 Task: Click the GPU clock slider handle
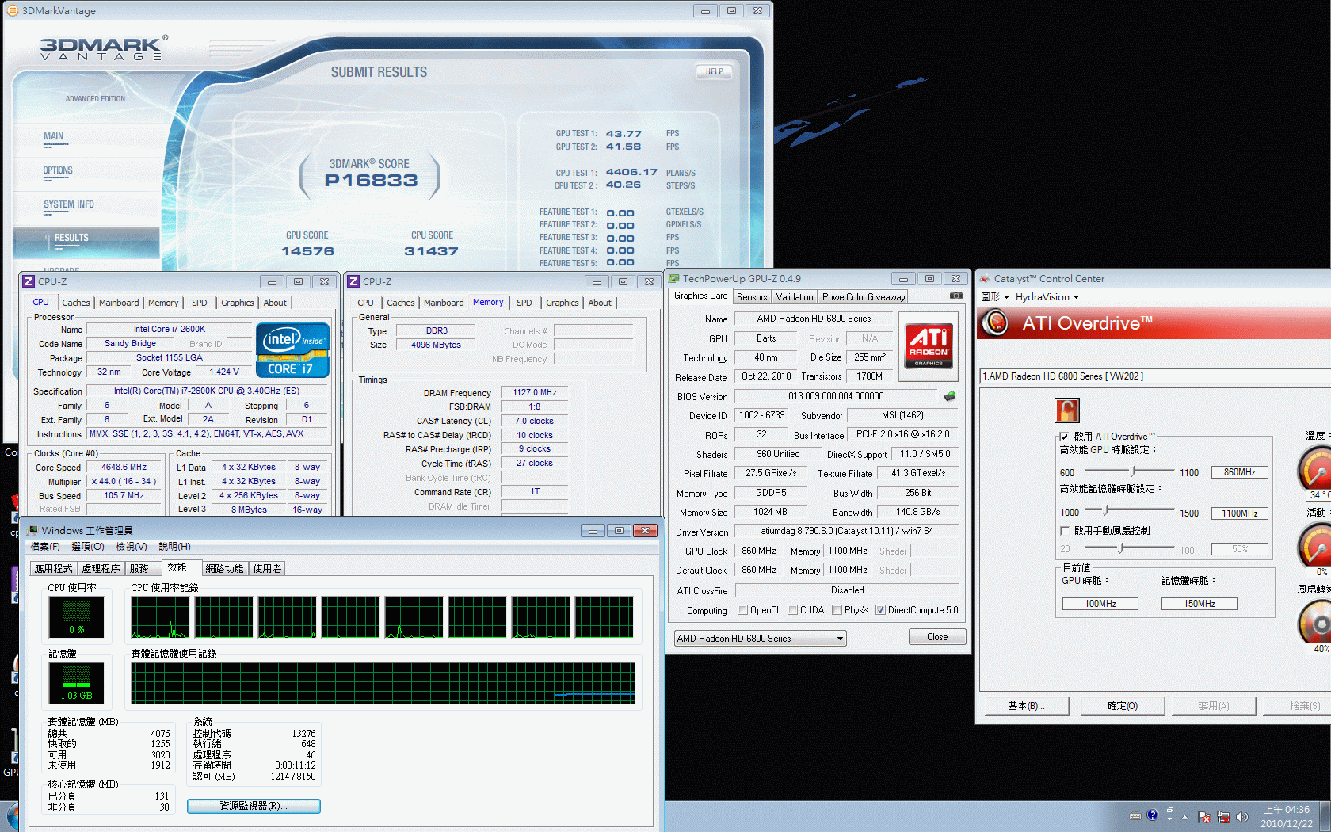pyautogui.click(x=1132, y=472)
